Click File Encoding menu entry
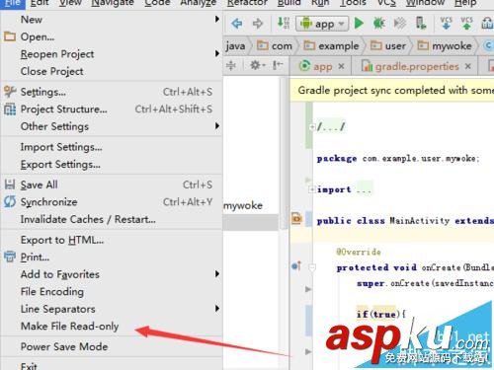494x370 pixels. 112,291
